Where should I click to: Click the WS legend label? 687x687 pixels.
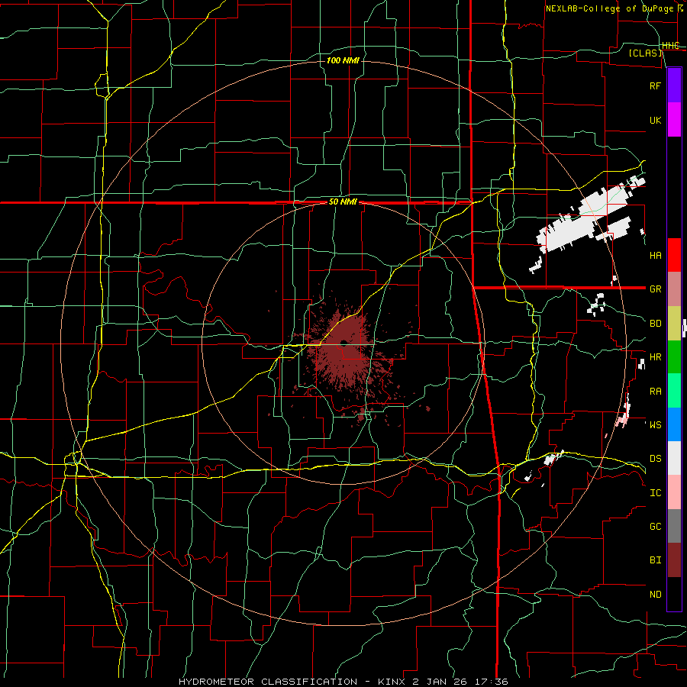pyautogui.click(x=656, y=425)
